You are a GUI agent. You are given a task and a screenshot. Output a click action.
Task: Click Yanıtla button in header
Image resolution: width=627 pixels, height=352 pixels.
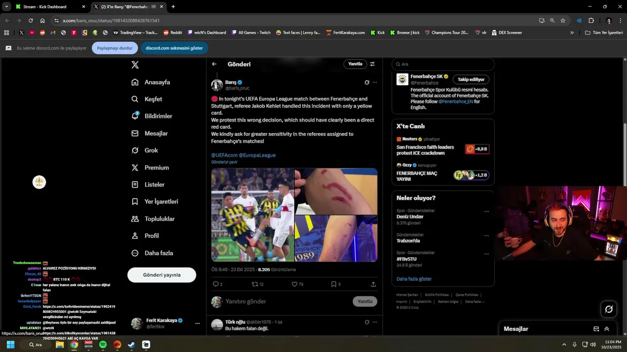pyautogui.click(x=355, y=64)
